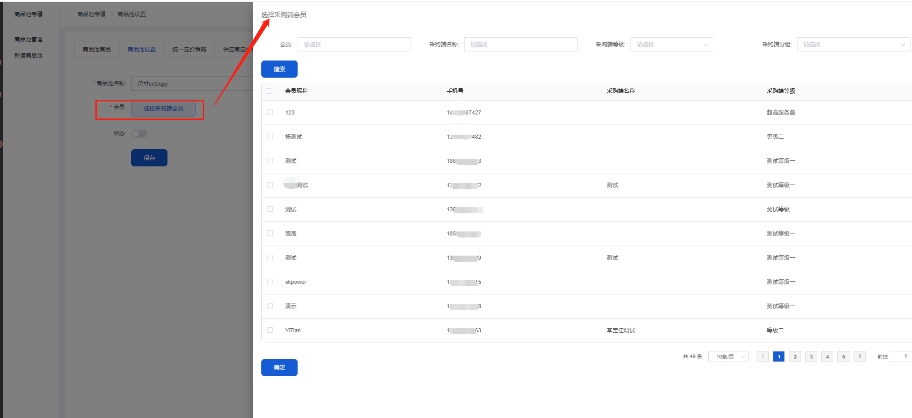Toggle the 状态 status switch
The height and width of the screenshot is (418, 912).
(x=139, y=134)
